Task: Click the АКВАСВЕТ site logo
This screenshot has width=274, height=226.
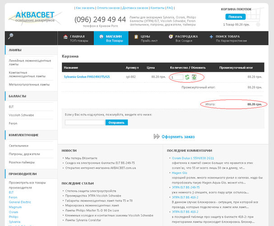Action: [33, 17]
